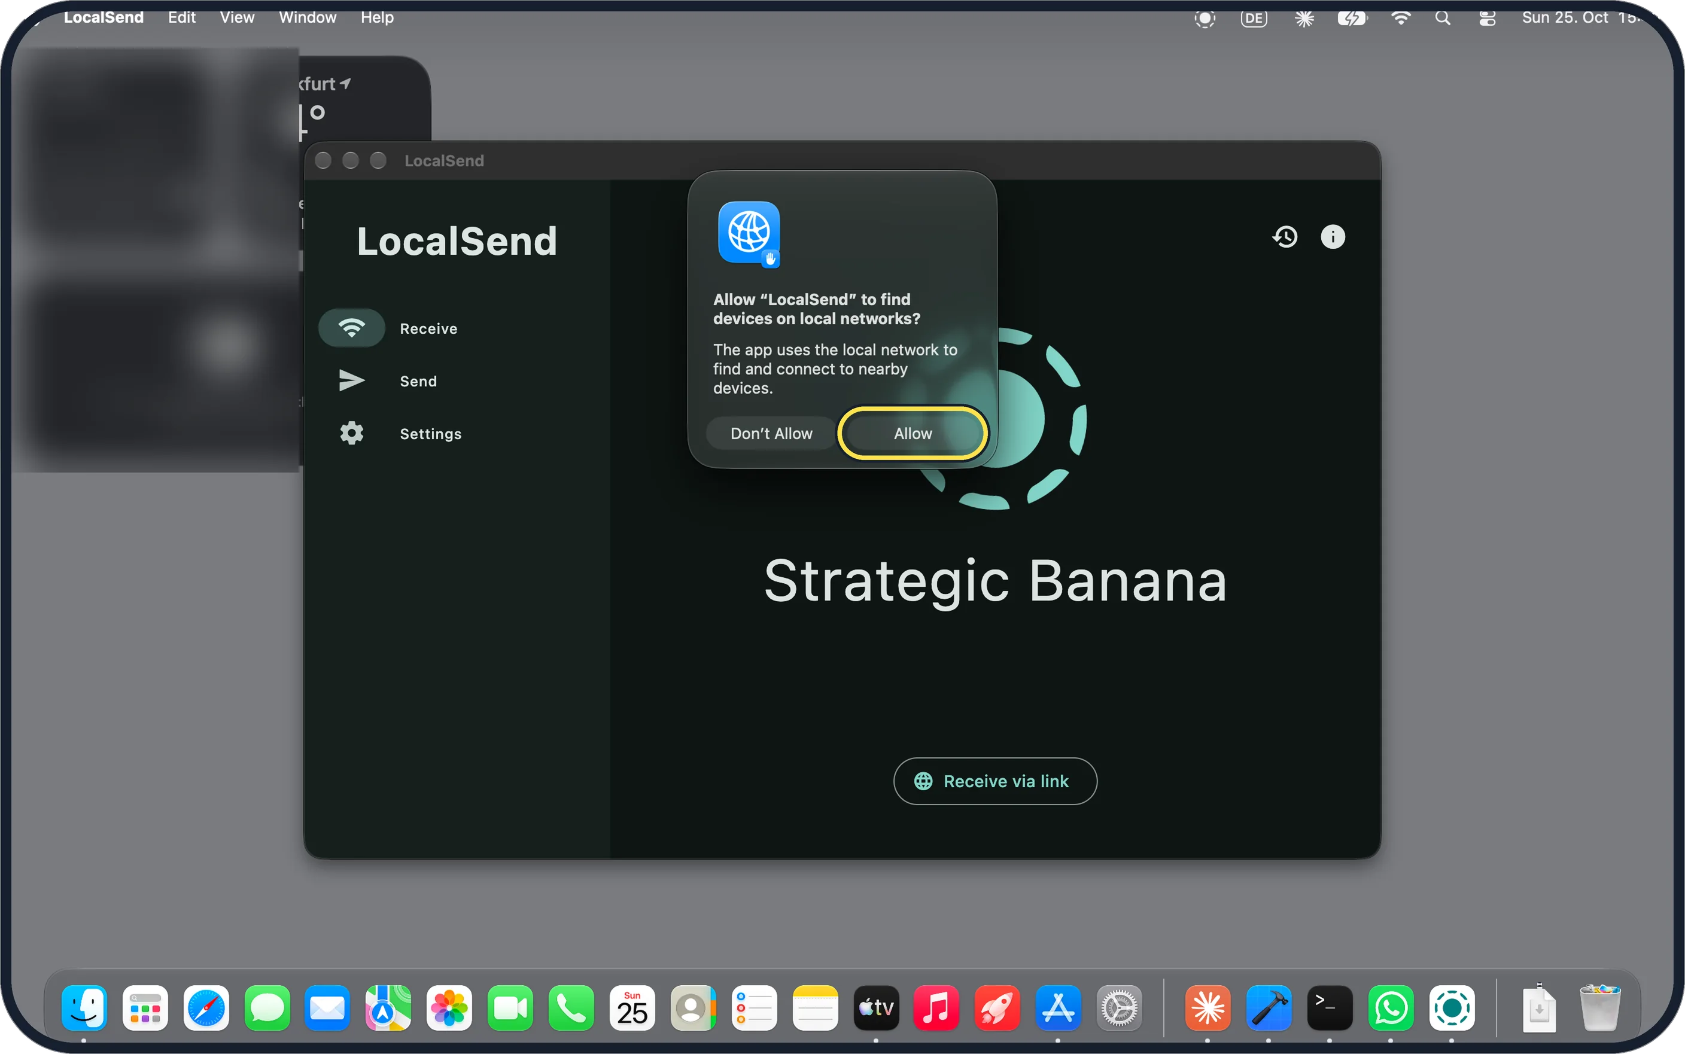Click the weather widget behind LocalSend window
1685x1054 pixels.
click(x=364, y=98)
